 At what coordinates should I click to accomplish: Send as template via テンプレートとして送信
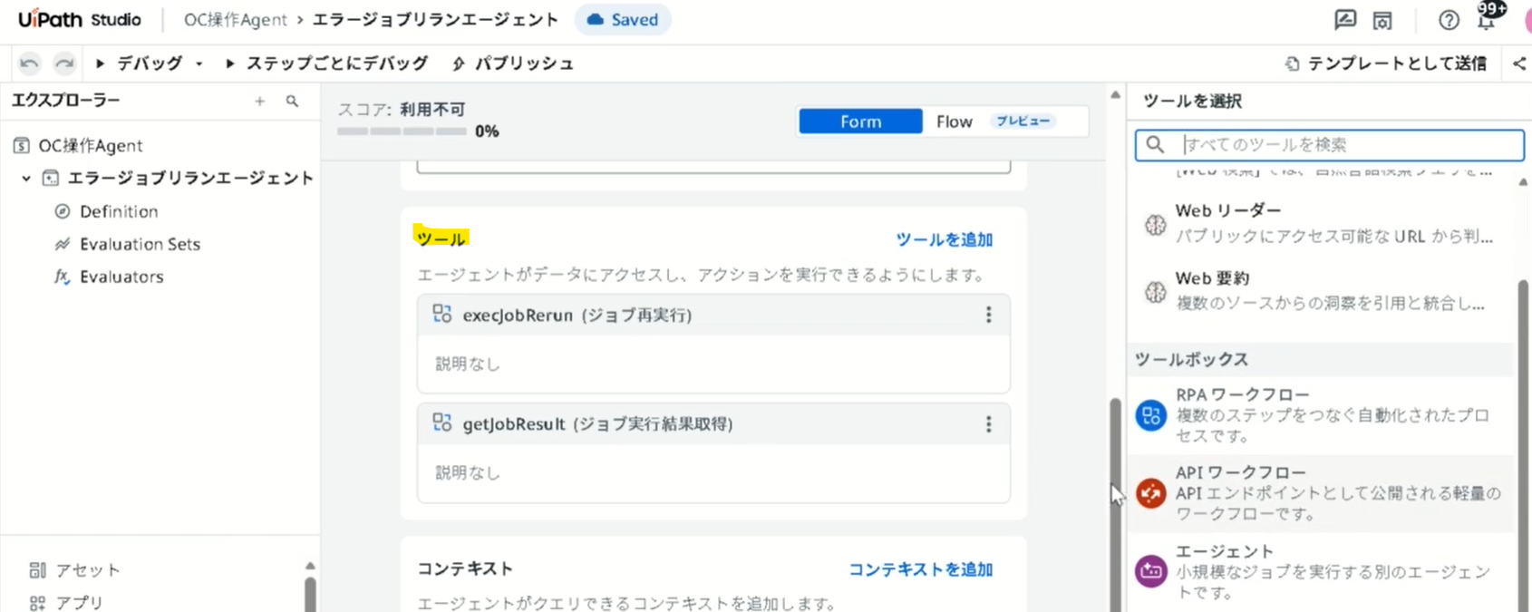(x=1386, y=63)
